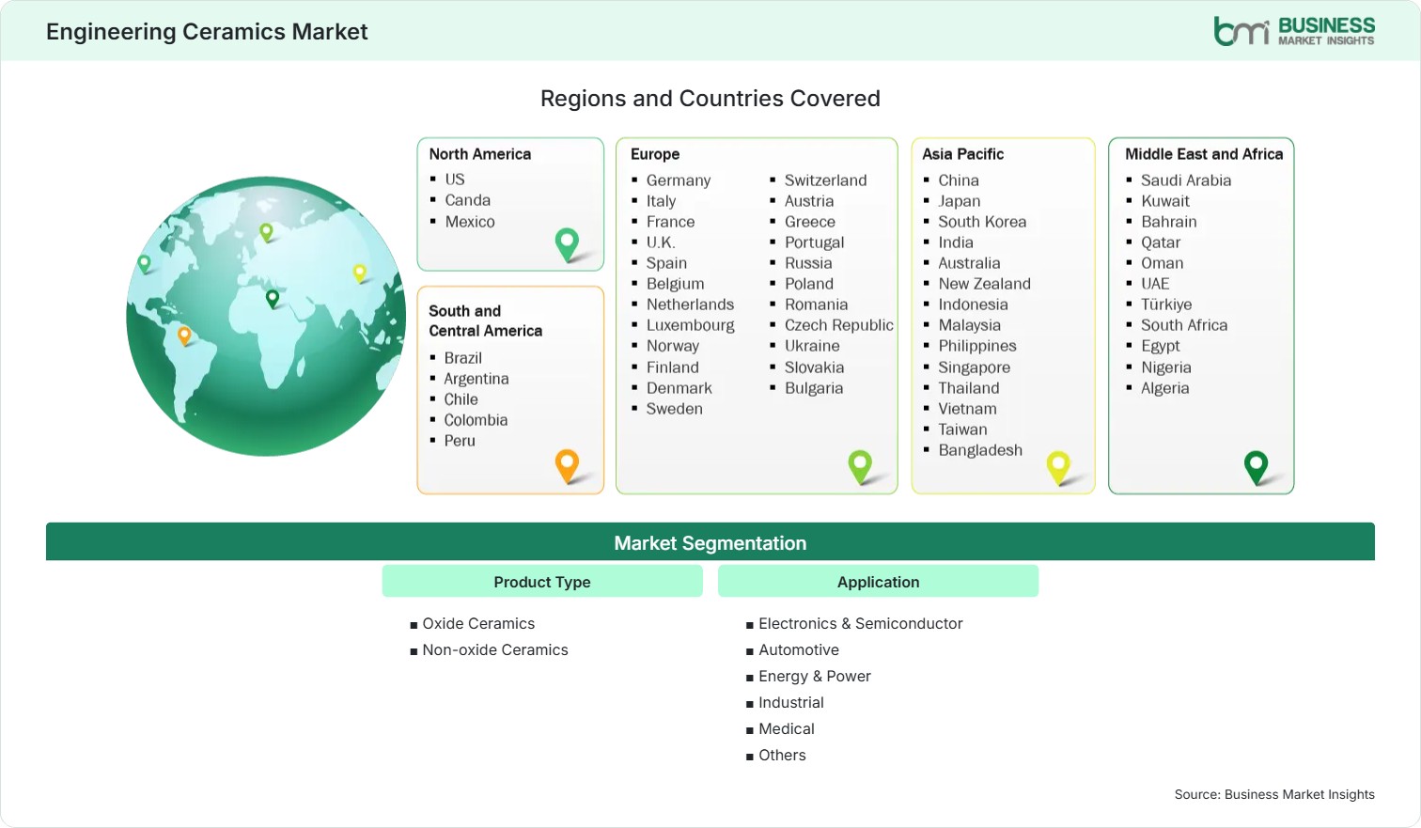Click Saudi Arabia in Middle East list
1421x828 pixels.
(1186, 180)
